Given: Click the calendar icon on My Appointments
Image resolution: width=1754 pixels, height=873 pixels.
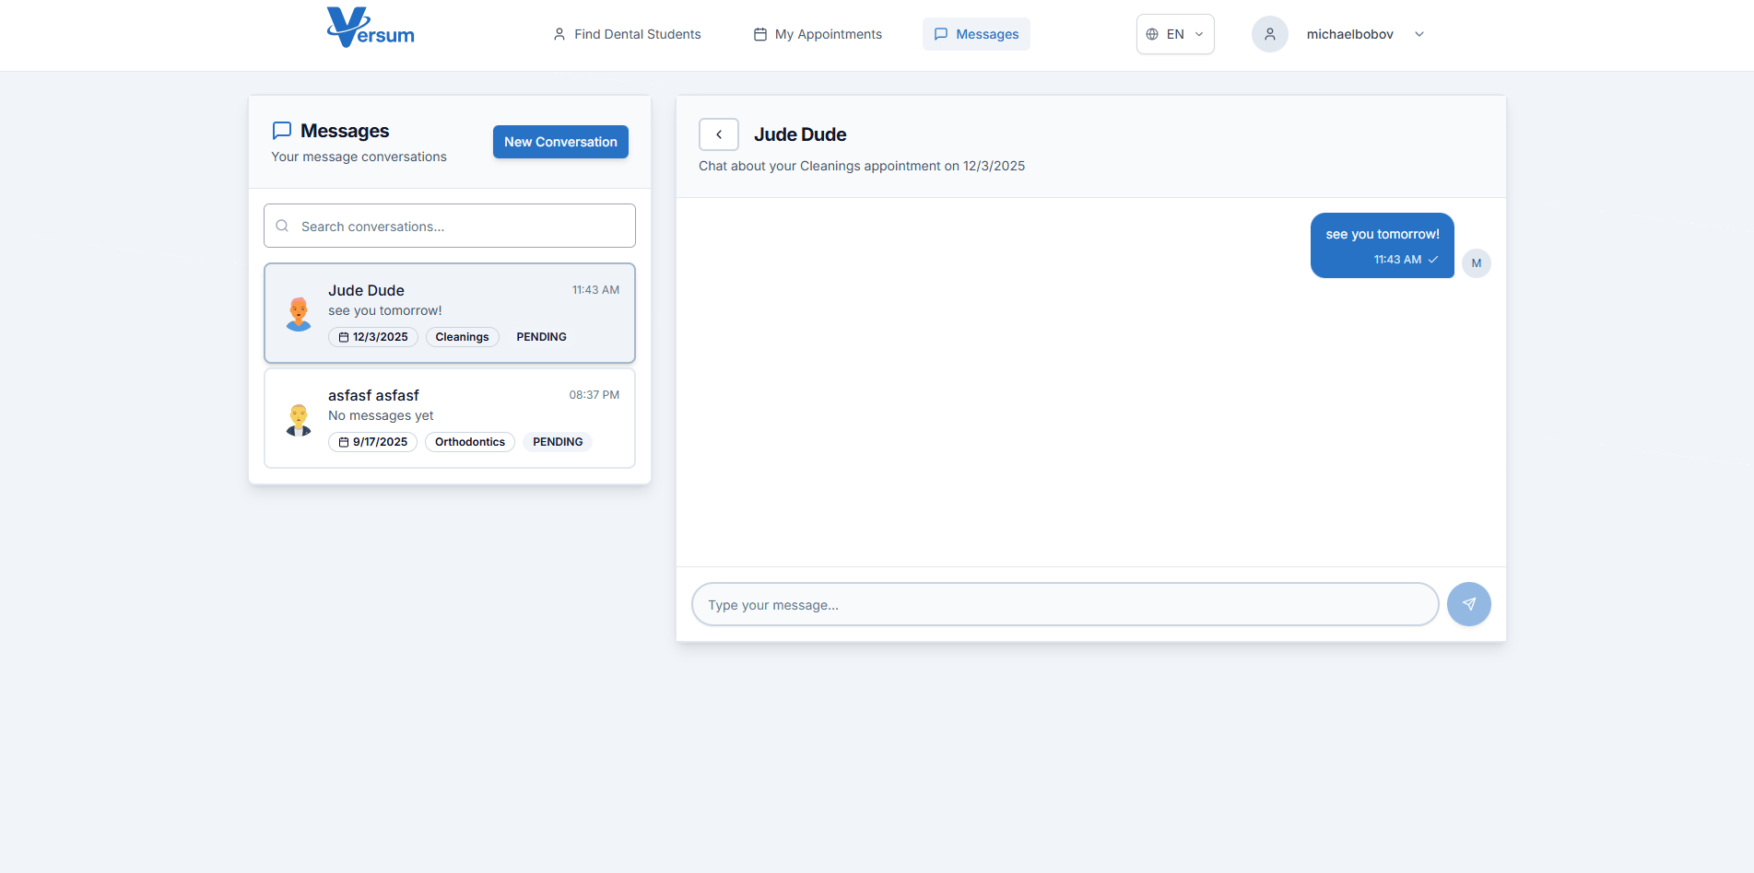Looking at the screenshot, I should (x=760, y=34).
